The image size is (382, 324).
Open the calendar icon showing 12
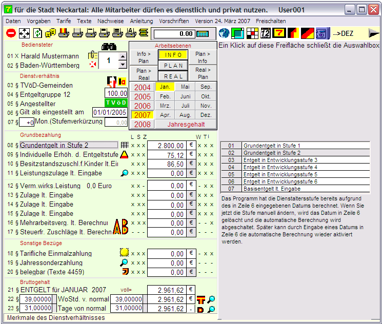tap(265, 33)
